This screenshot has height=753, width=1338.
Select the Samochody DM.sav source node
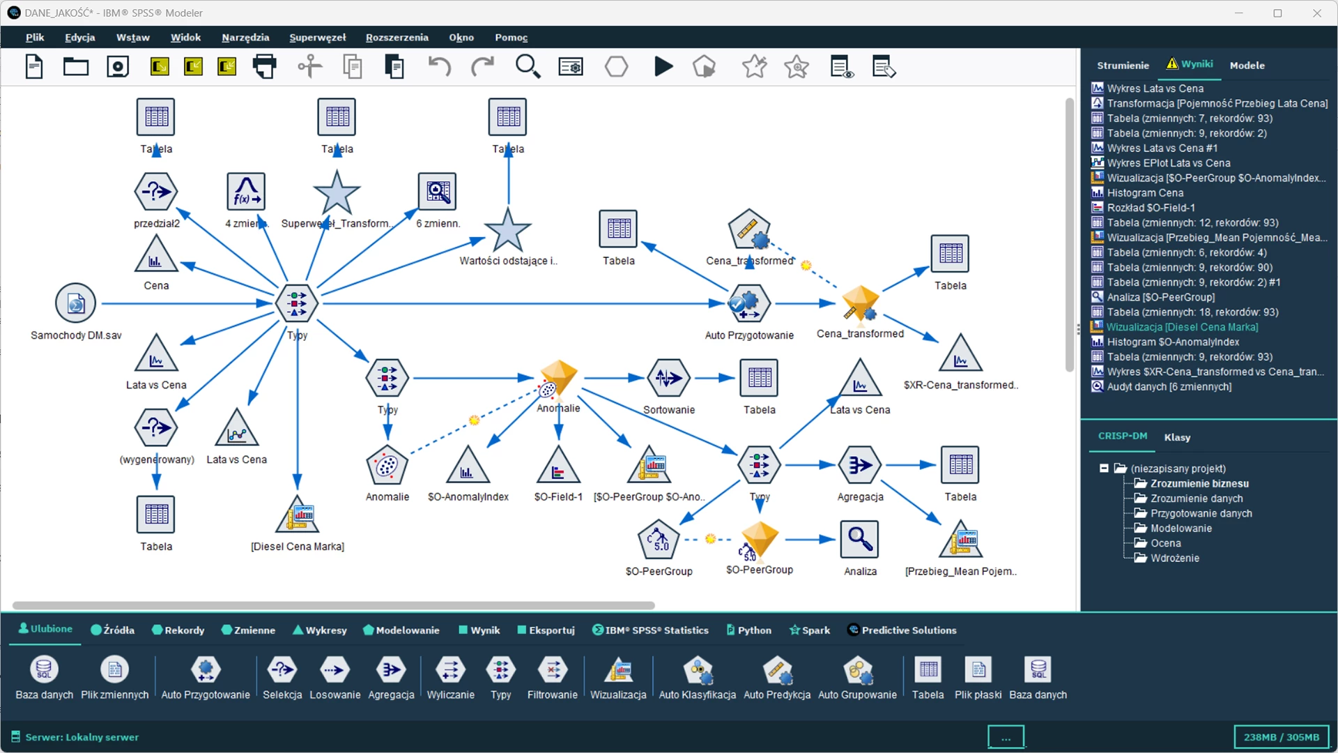click(x=75, y=303)
